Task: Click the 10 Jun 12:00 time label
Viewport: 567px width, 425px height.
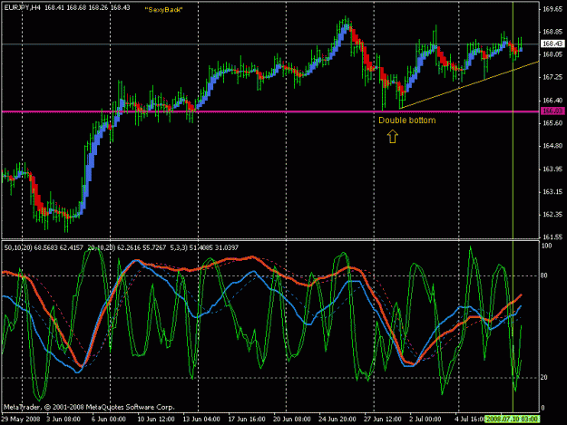Action: 156,420
